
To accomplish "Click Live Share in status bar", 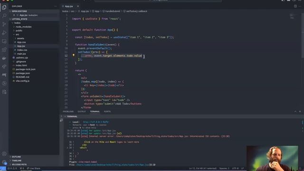I will [34, 169].
